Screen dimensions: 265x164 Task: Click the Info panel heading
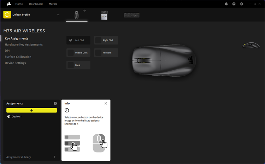(67, 104)
